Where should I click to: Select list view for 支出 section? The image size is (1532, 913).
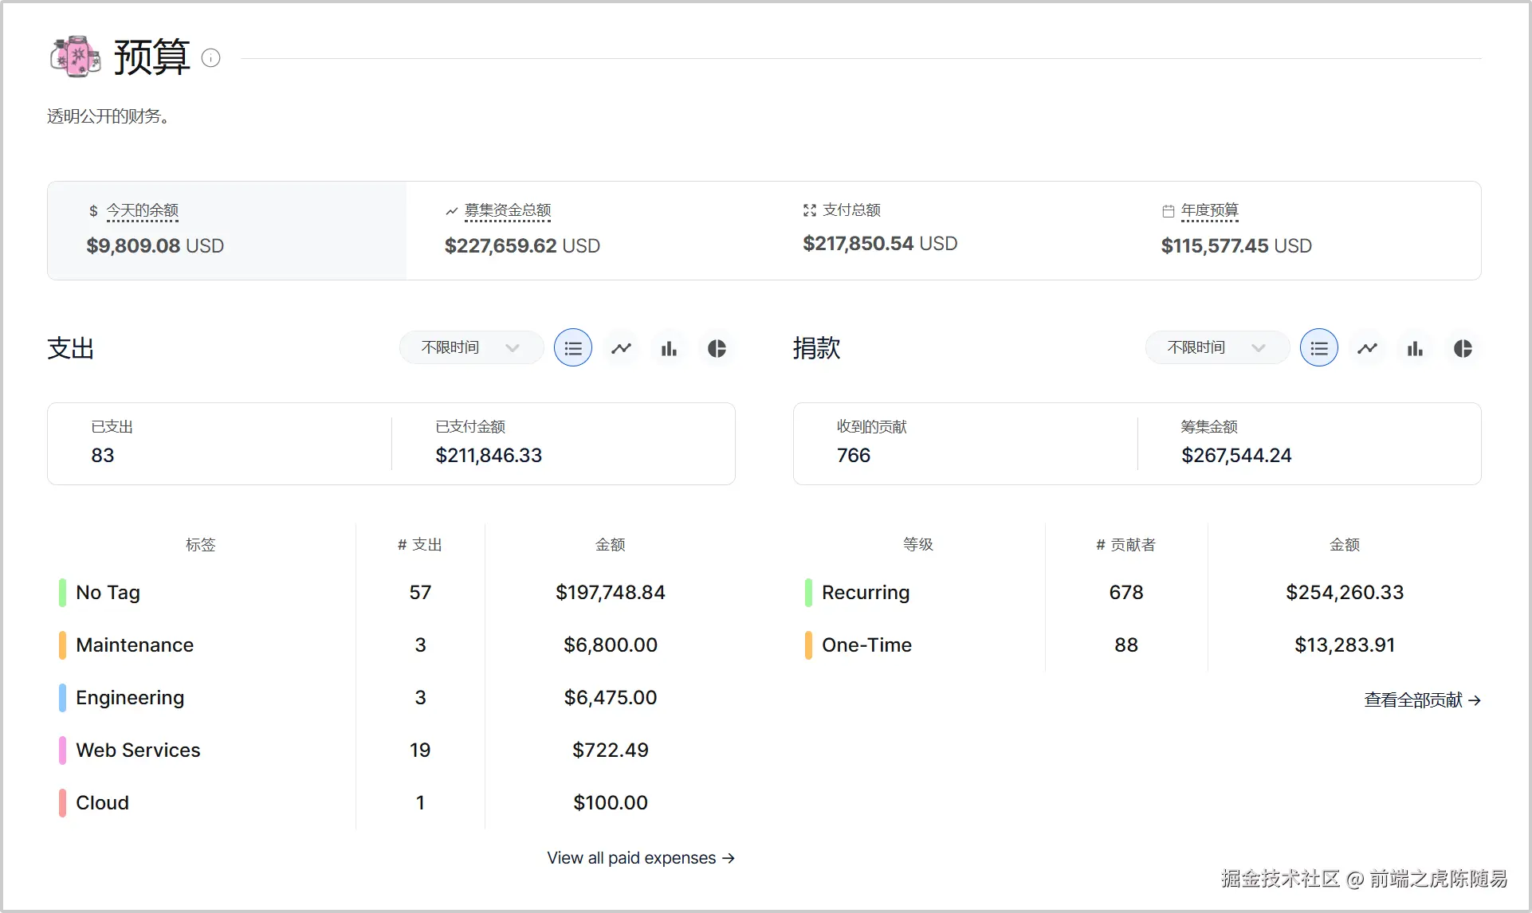click(572, 347)
